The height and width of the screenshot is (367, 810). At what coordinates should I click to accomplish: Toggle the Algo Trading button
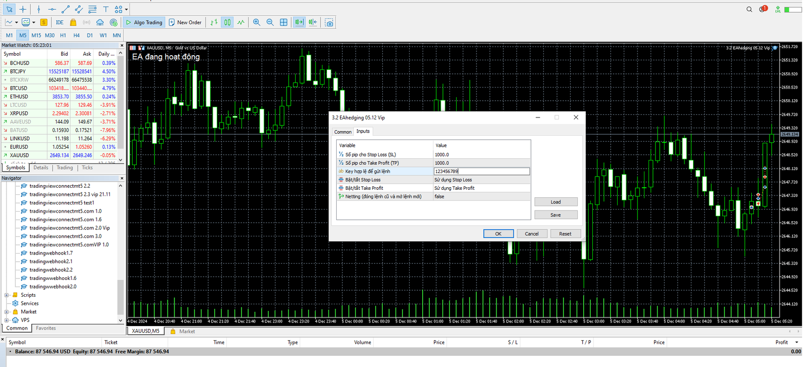pyautogui.click(x=144, y=22)
